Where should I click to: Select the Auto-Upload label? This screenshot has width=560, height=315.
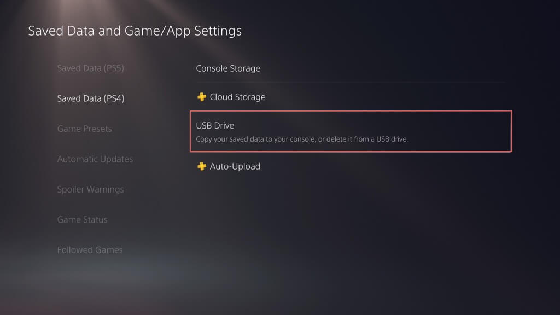[235, 166]
